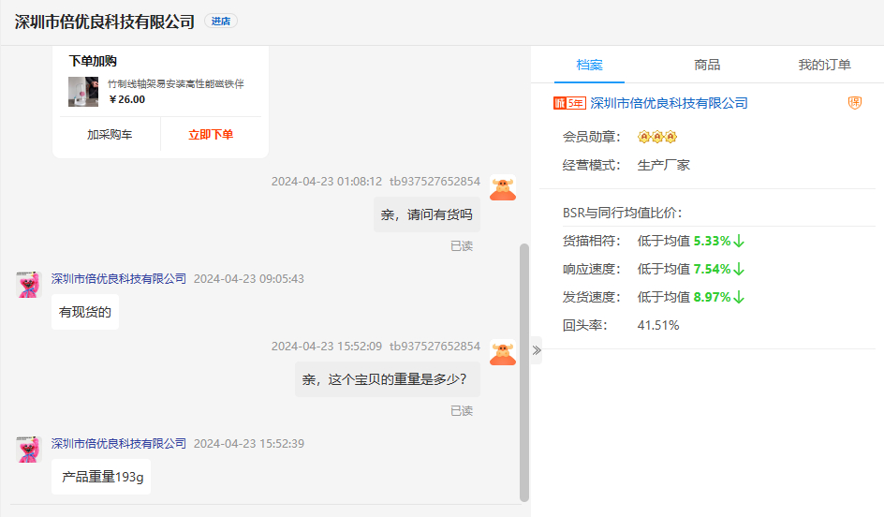Click the green down arrow next to 8.97%

click(x=739, y=297)
